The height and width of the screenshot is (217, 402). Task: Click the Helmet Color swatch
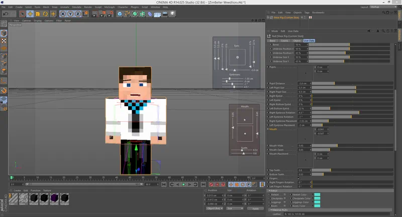click(317, 194)
